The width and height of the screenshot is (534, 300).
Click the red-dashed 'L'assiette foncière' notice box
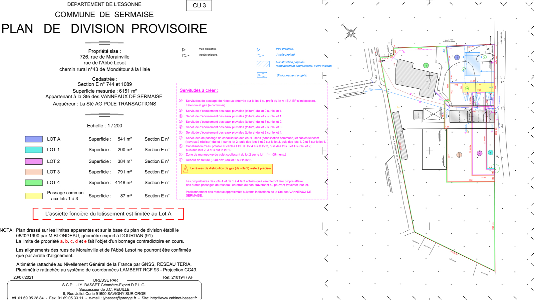108,214
